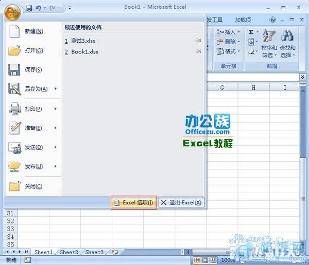Image resolution: width=309 pixels, height=265 pixels.
Task: Expand the formula bar with the double chevron
Action: (x=302, y=77)
